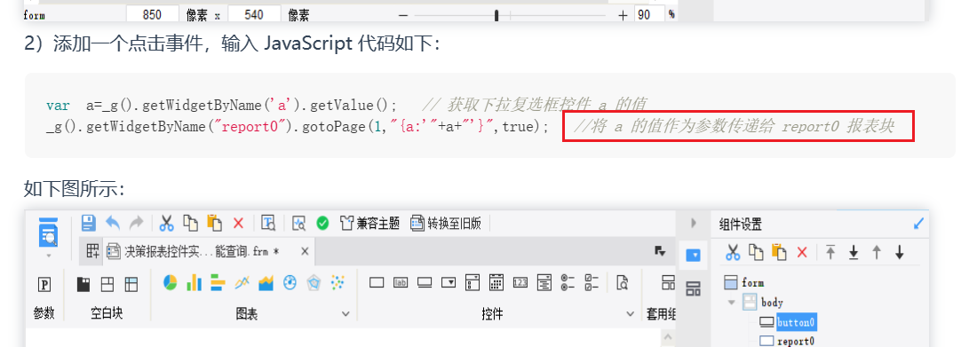Open the new template grid-plus icon
This screenshot has width=961, height=347.
[x=92, y=251]
